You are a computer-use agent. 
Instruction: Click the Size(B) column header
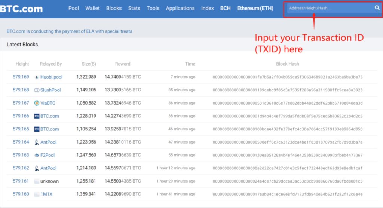point(89,64)
